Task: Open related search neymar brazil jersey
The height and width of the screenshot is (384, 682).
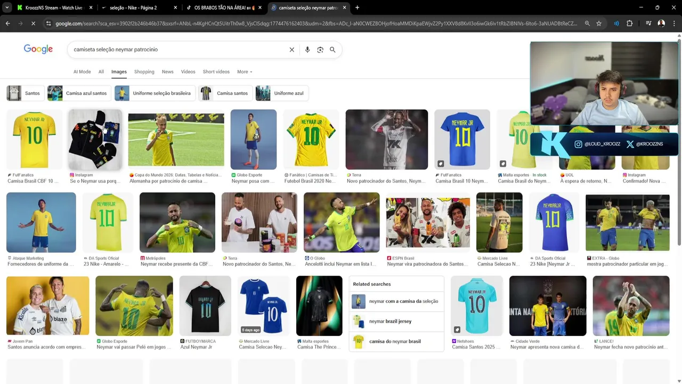Action: [396, 321]
